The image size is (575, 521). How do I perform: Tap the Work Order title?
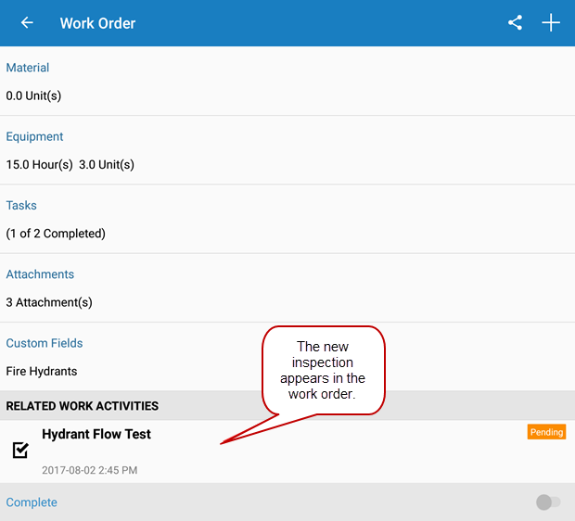click(97, 23)
